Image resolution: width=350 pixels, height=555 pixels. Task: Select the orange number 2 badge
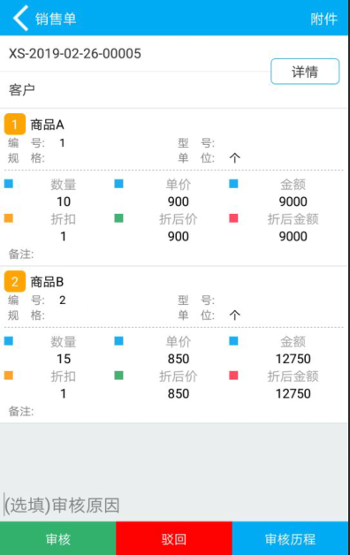point(15,281)
